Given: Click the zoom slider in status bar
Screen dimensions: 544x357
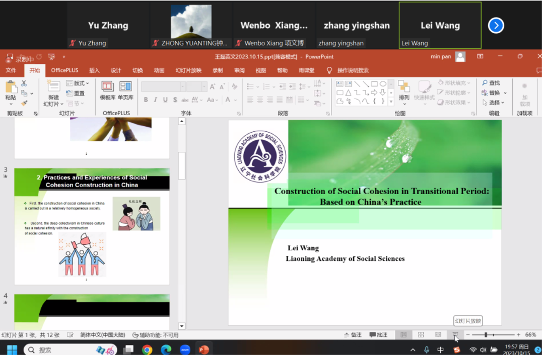Looking at the screenshot, I should [486, 335].
